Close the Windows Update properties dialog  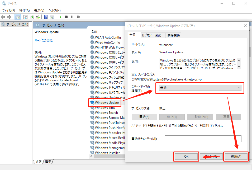click(x=245, y=26)
